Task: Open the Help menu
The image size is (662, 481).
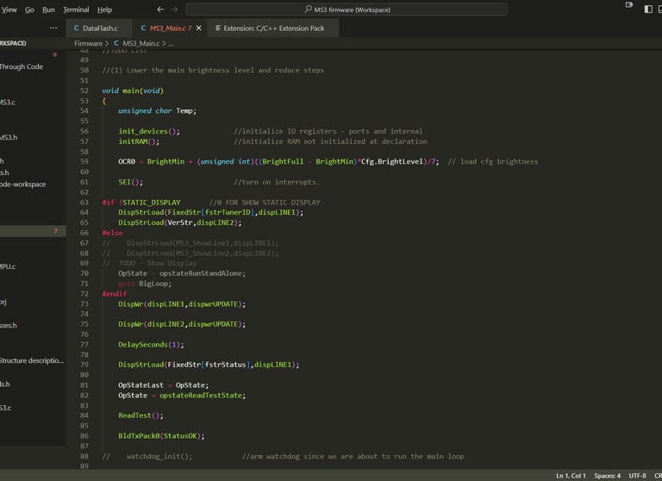Action: tap(104, 9)
